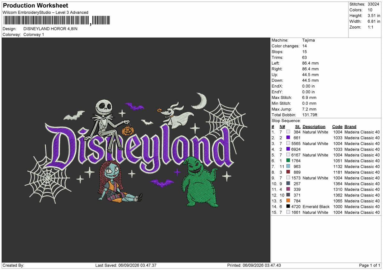Click stitch count '5565' in row 3
The width and height of the screenshot is (383, 270).
pyautogui.click(x=296, y=144)
